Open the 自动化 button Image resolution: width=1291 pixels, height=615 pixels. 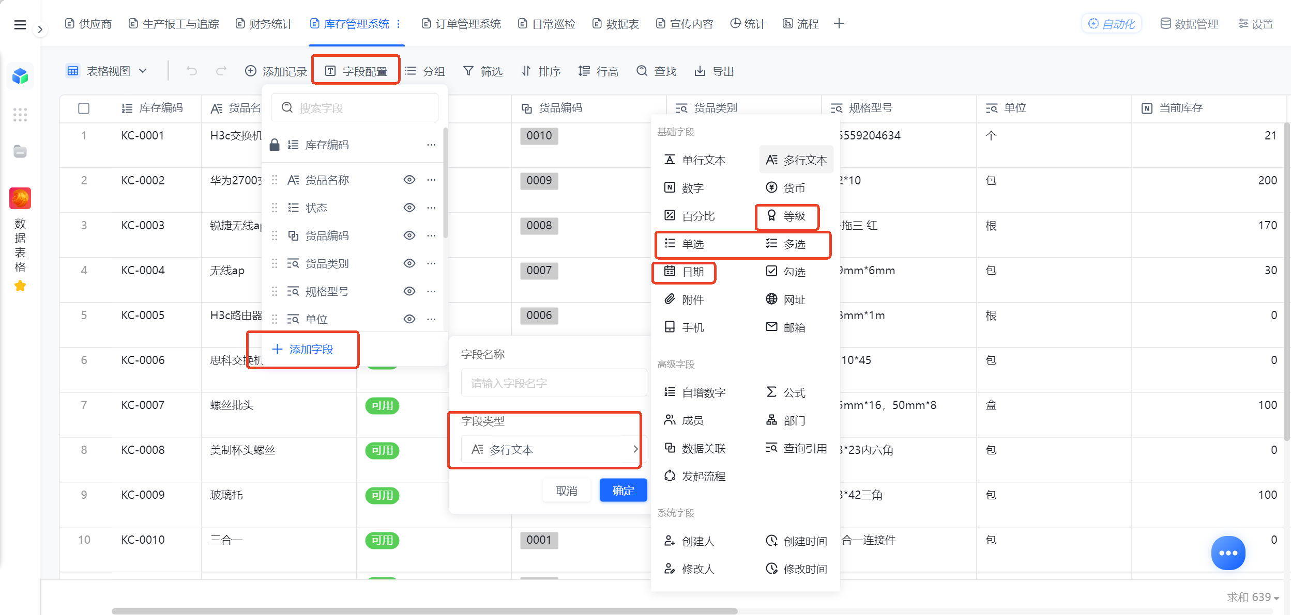(1112, 24)
